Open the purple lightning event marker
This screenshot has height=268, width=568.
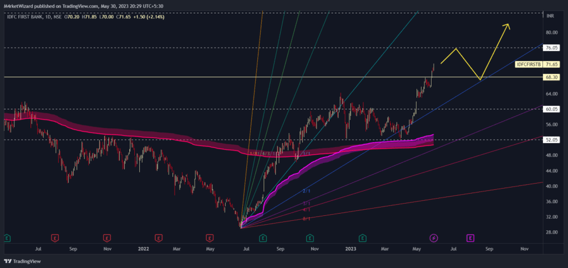[x=434, y=238]
